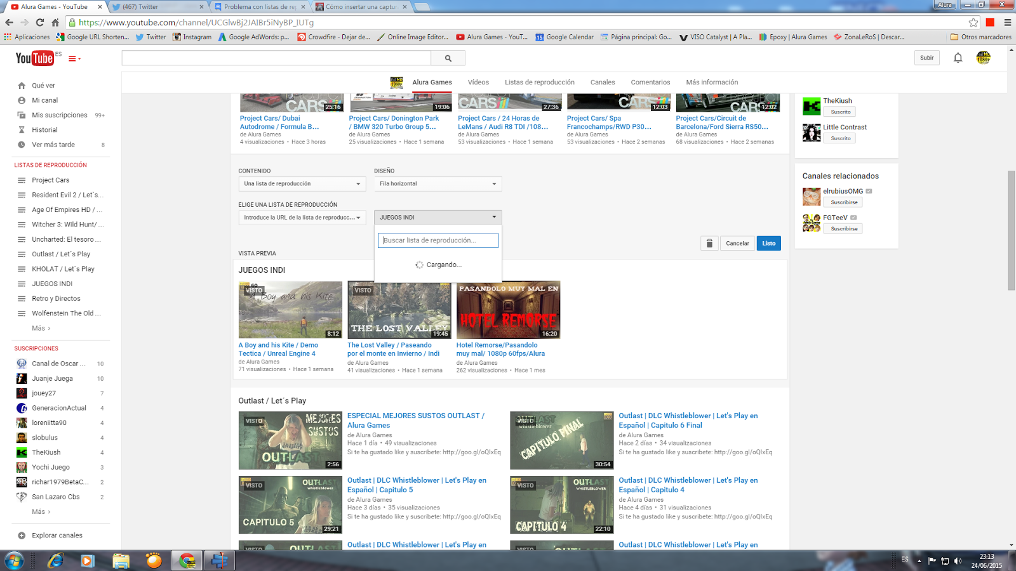Viewport: 1016px width, 571px height.
Task: Click the Chrome icon on the taskbar
Action: click(x=187, y=561)
